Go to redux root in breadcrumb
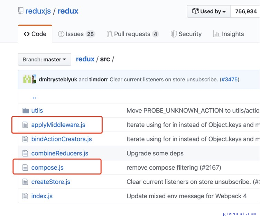 coord(85,59)
